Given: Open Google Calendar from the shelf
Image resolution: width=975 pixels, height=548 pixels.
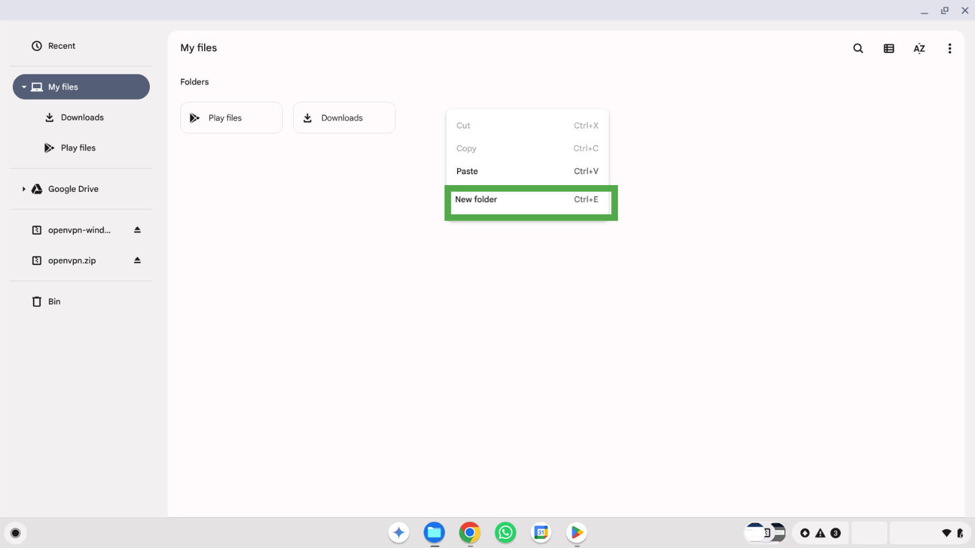Looking at the screenshot, I should tap(541, 533).
